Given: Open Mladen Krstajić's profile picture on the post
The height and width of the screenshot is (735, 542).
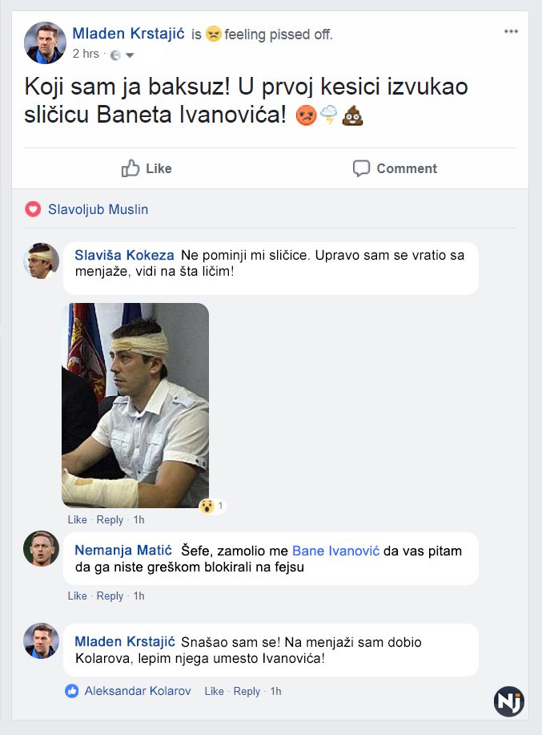Looking at the screenshot, I should 45,42.
